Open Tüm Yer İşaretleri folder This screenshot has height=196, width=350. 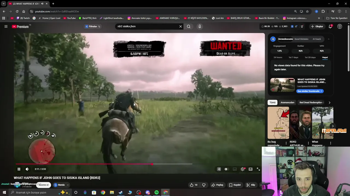[x=337, y=18]
